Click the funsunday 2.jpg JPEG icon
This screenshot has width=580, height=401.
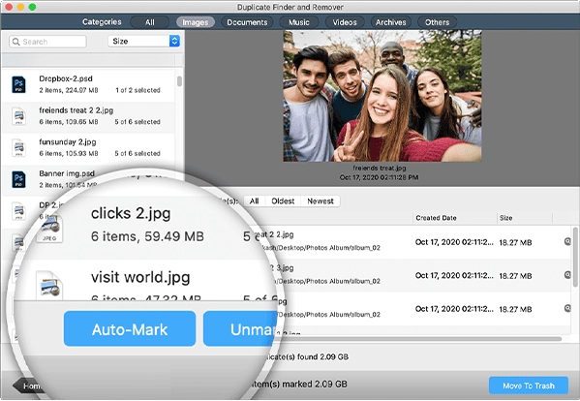[18, 147]
